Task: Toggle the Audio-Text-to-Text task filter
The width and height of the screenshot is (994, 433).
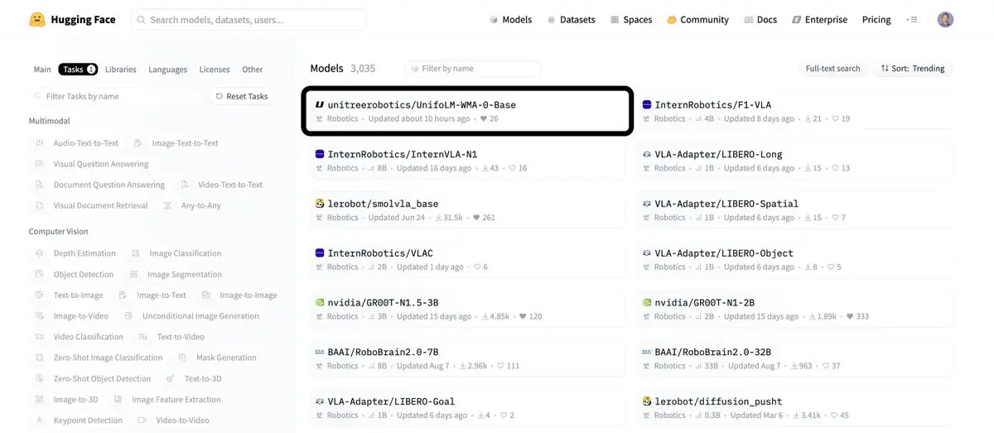Action: point(77,143)
